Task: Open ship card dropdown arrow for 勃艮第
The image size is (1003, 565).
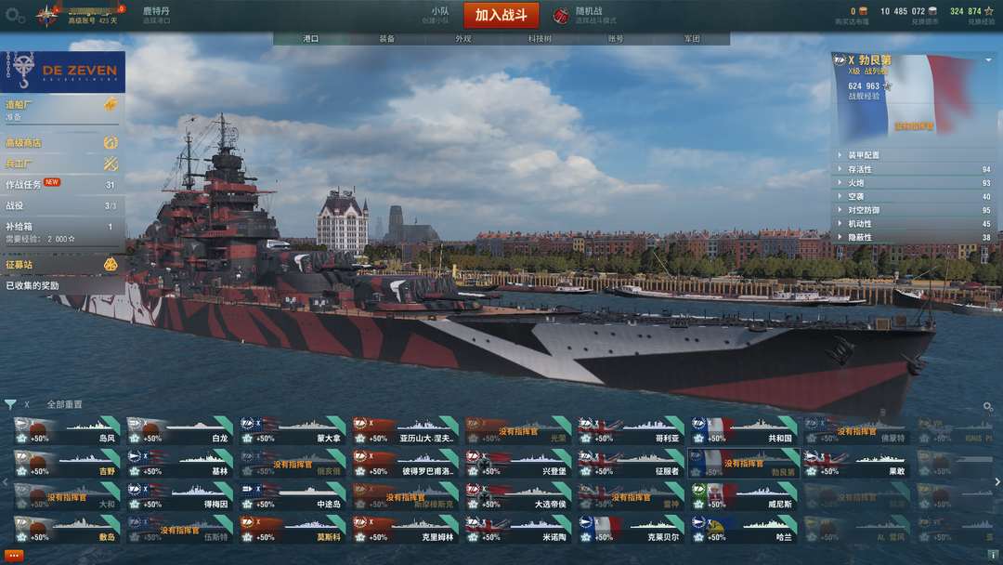Action: (x=988, y=60)
